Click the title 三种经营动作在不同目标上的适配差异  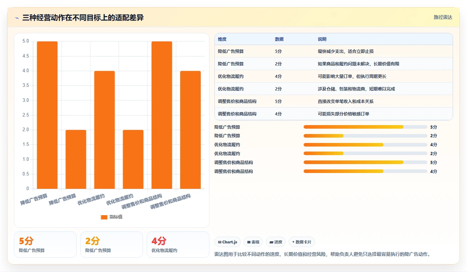tap(83, 18)
